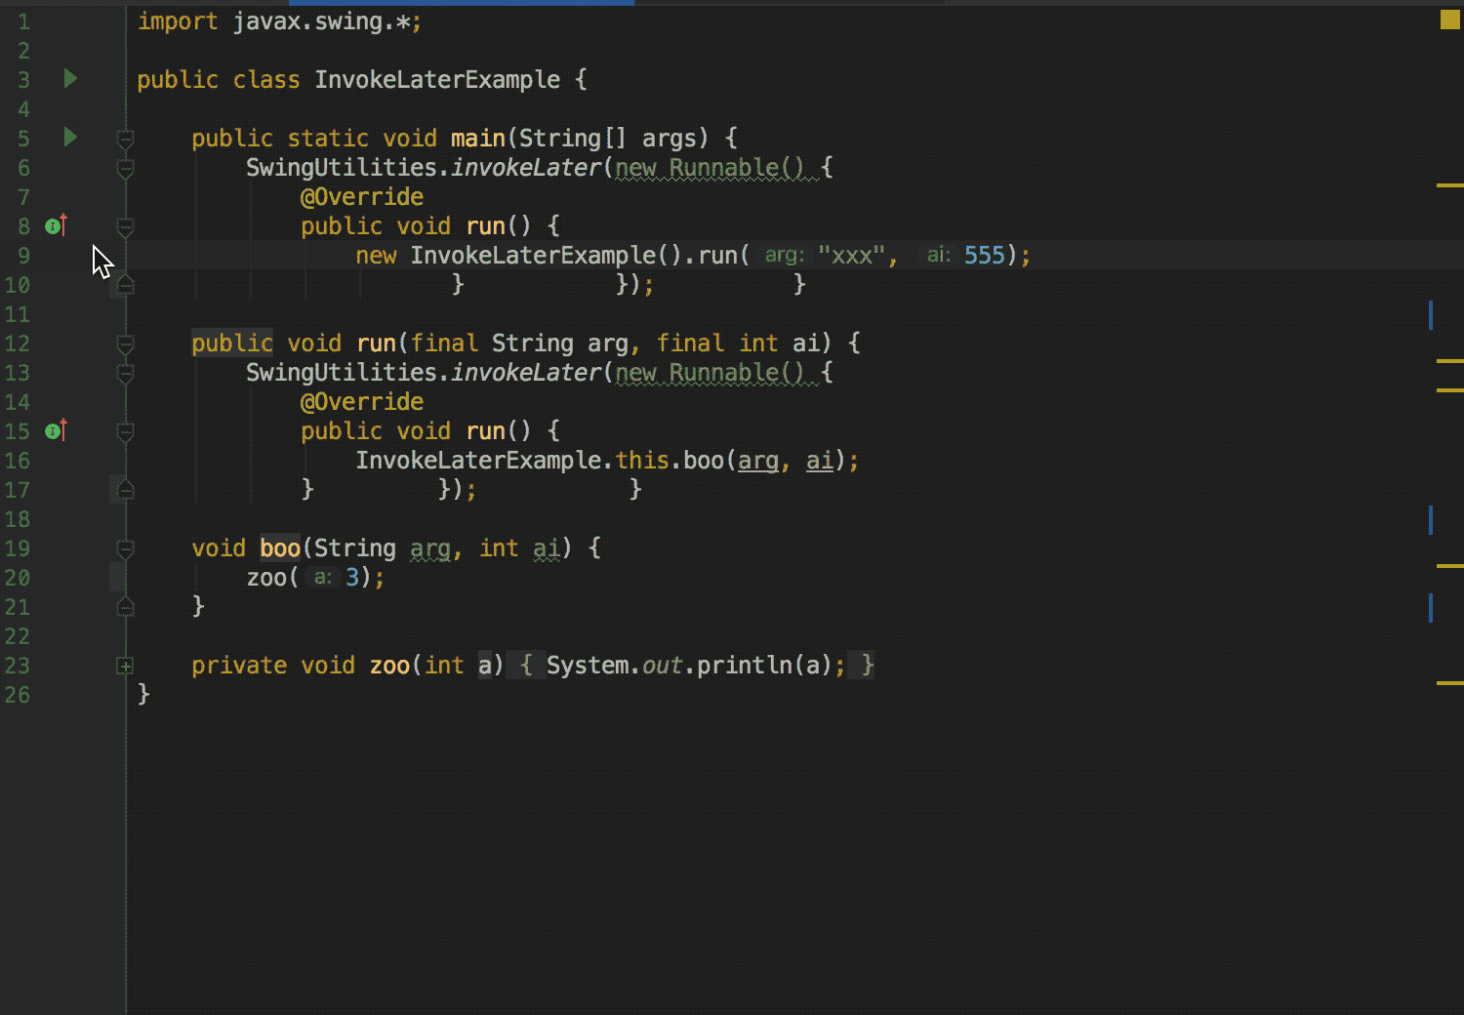The width and height of the screenshot is (1464, 1015).
Task: Collapse run() fold marker on line 15
Action: point(125,432)
